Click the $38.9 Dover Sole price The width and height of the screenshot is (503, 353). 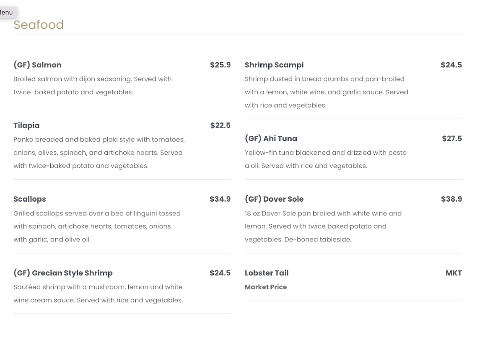click(x=451, y=199)
